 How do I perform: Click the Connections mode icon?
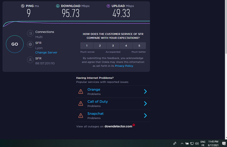(30, 33)
